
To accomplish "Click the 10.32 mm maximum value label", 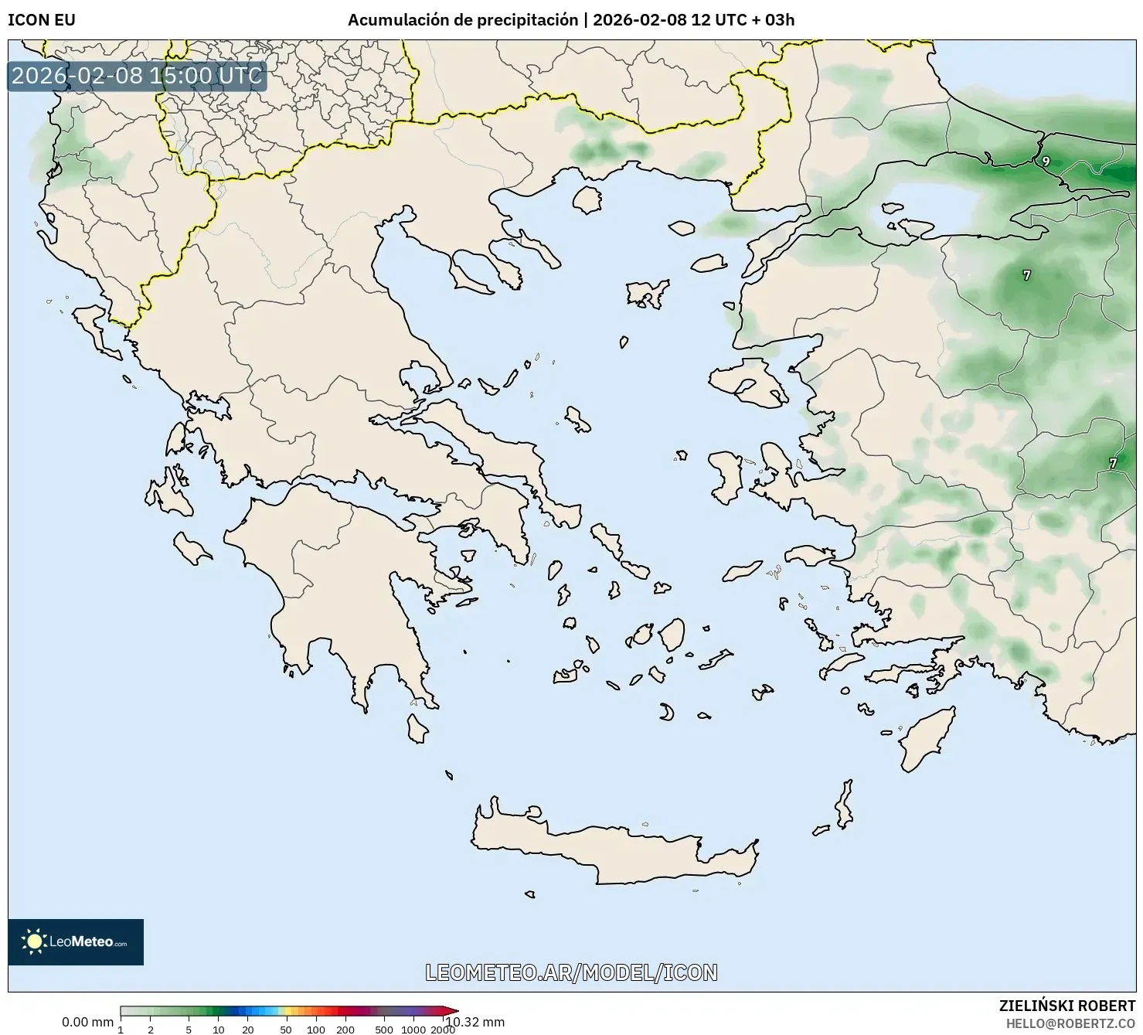I will click(475, 1021).
